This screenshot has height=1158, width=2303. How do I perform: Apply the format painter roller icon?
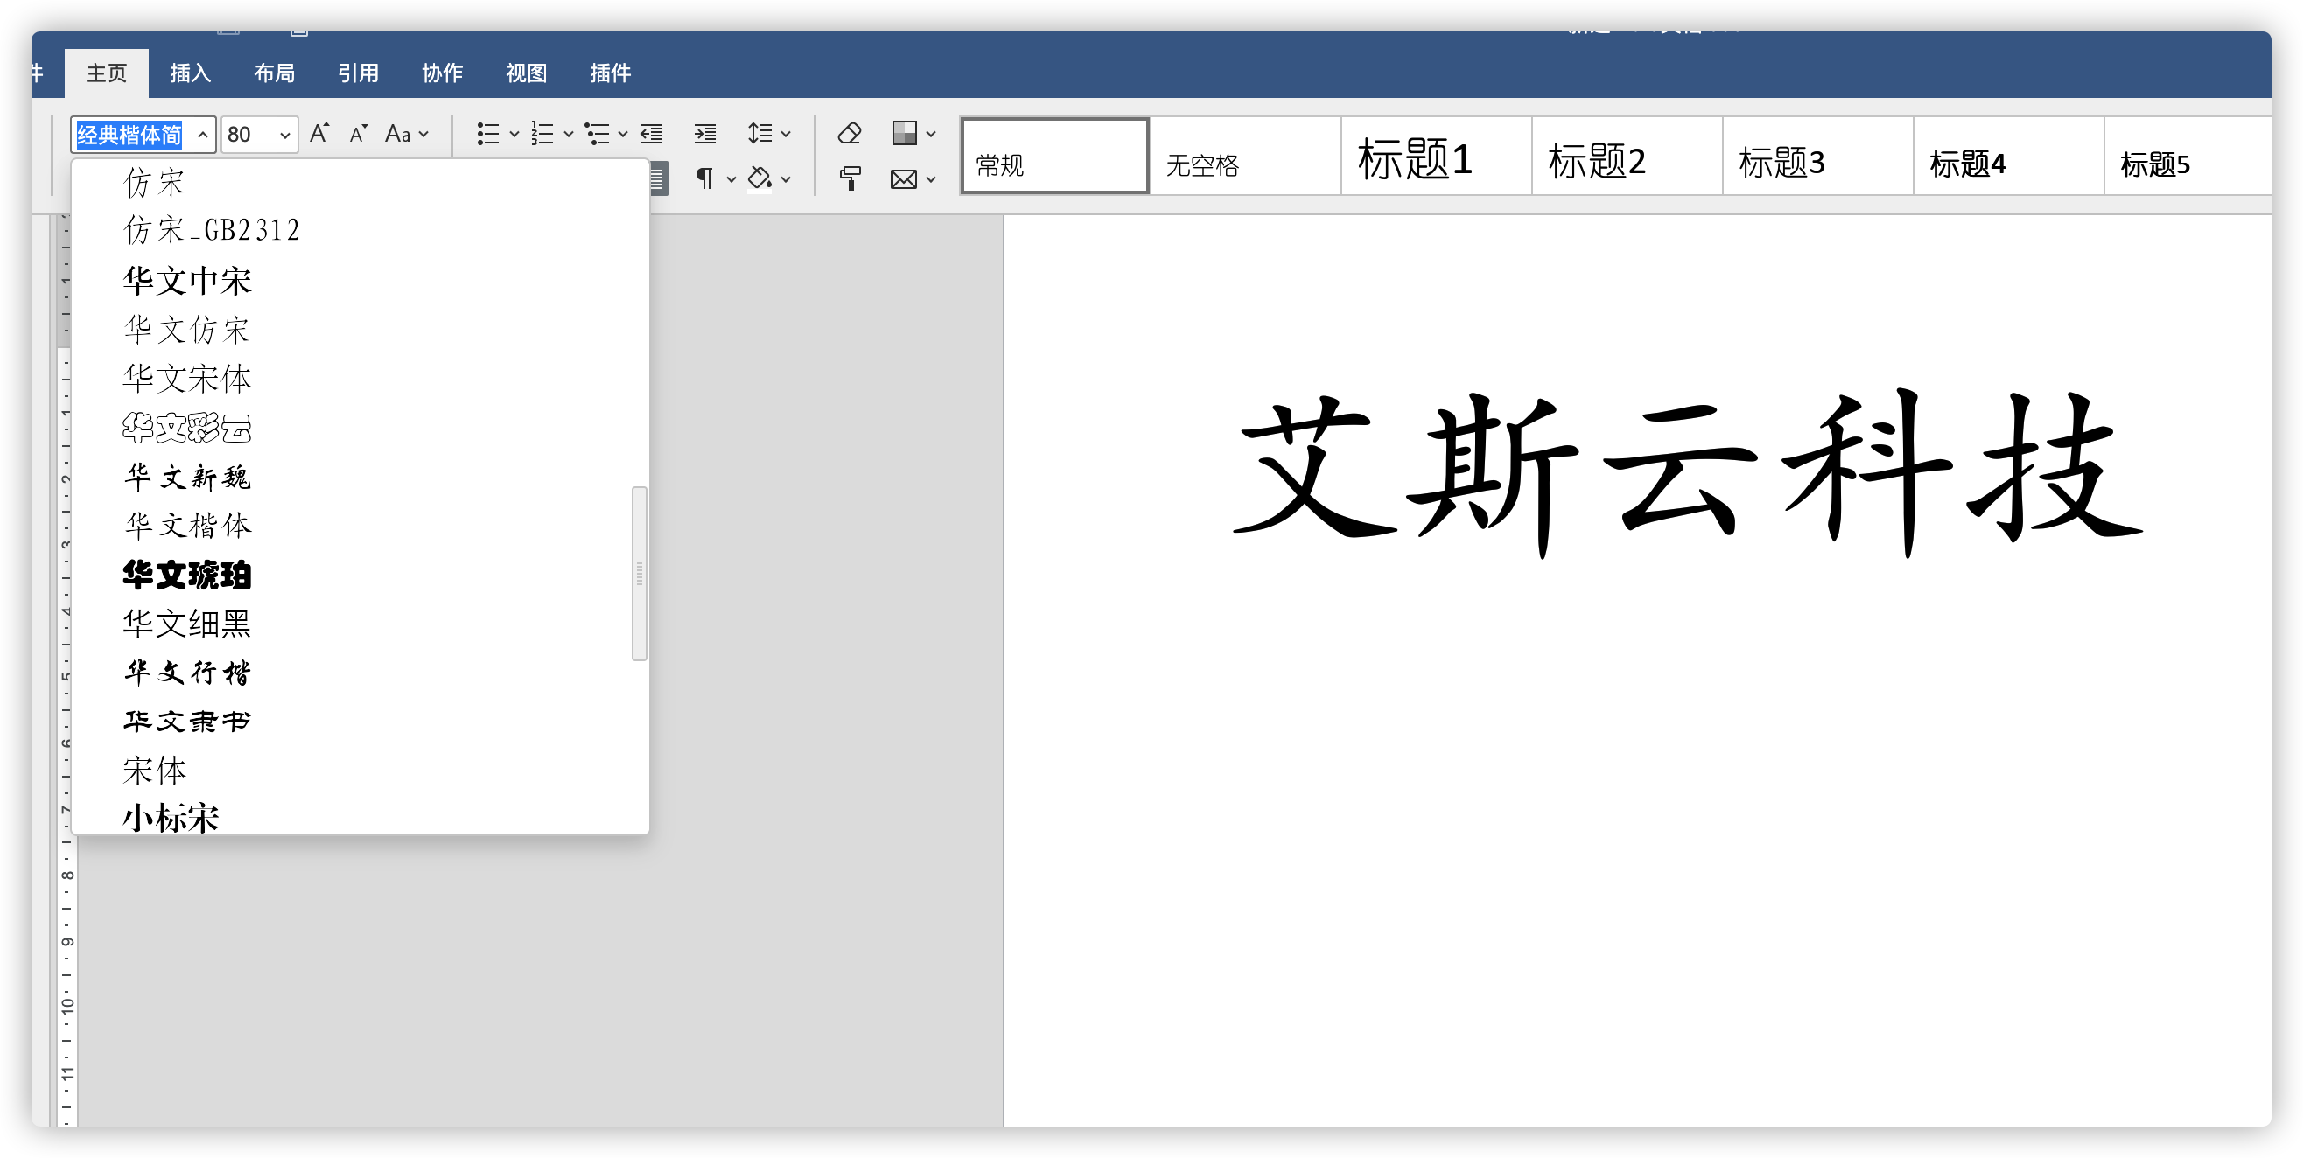point(849,178)
